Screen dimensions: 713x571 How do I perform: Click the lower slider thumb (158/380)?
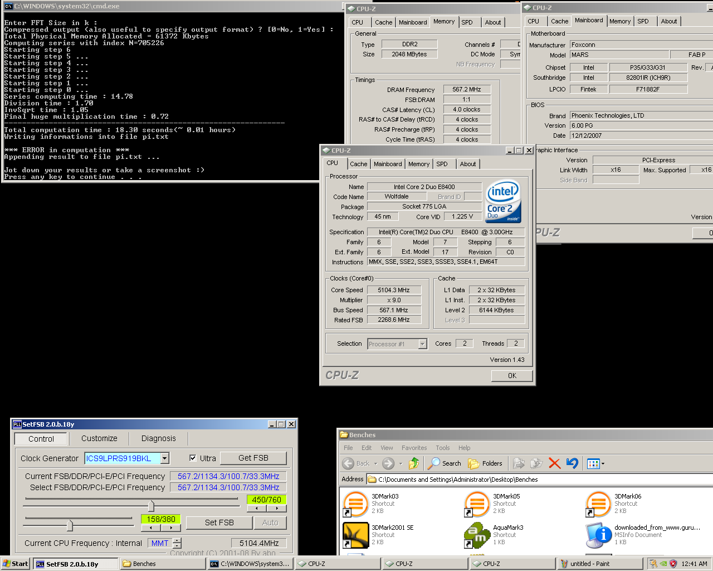pyautogui.click(x=70, y=525)
